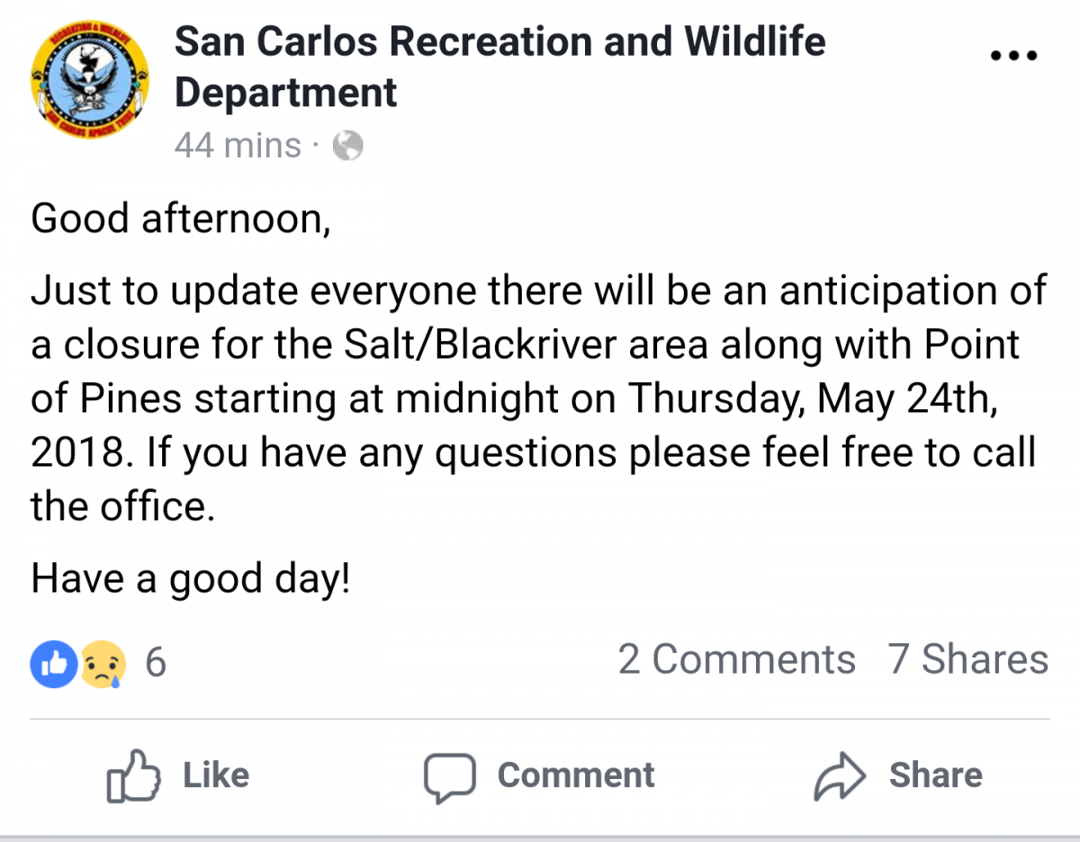Click the closure announcement paragraph text

coord(538,399)
